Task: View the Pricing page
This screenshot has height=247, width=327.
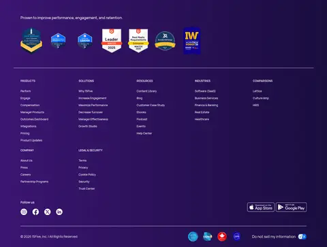Action: pos(25,133)
